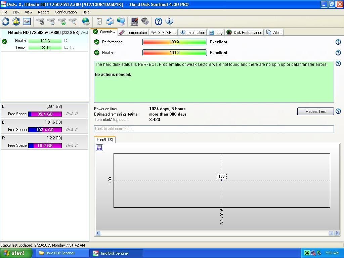Open help via blue question mark toolbar icon
Image resolution: width=344 pixels, height=258 pixels.
[159, 21]
